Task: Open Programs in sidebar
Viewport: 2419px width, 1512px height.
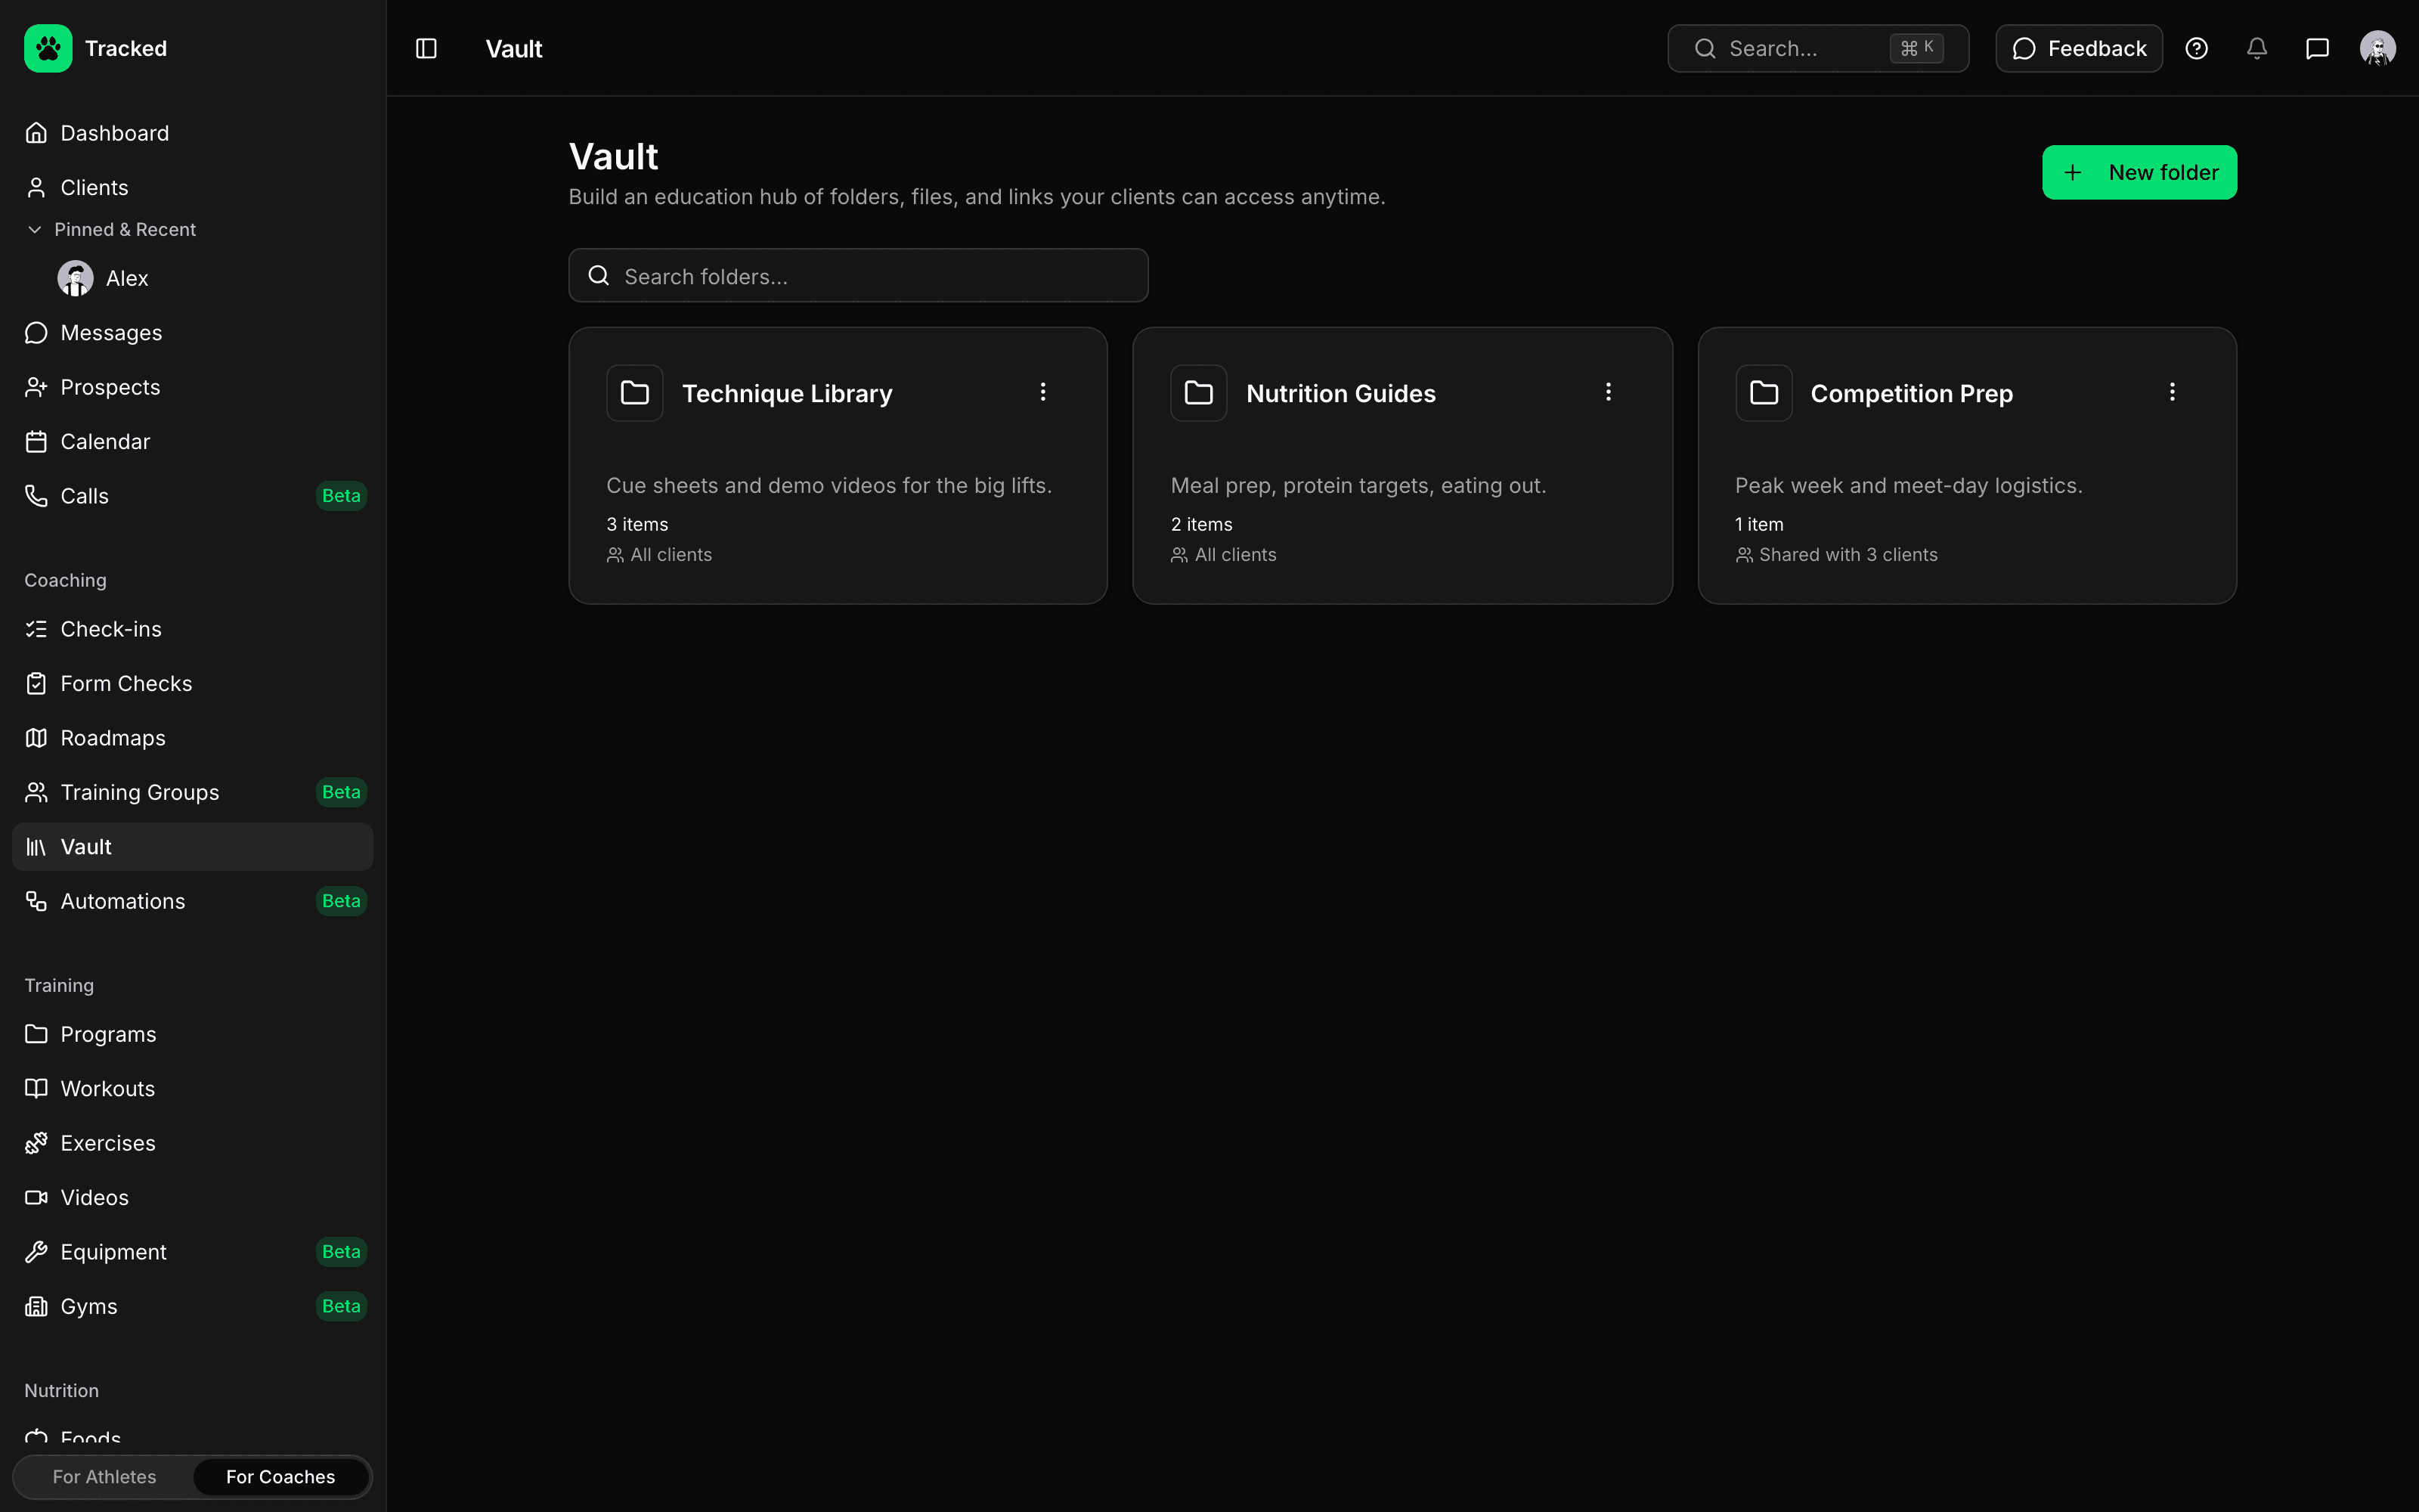Action: pyautogui.click(x=192, y=1034)
